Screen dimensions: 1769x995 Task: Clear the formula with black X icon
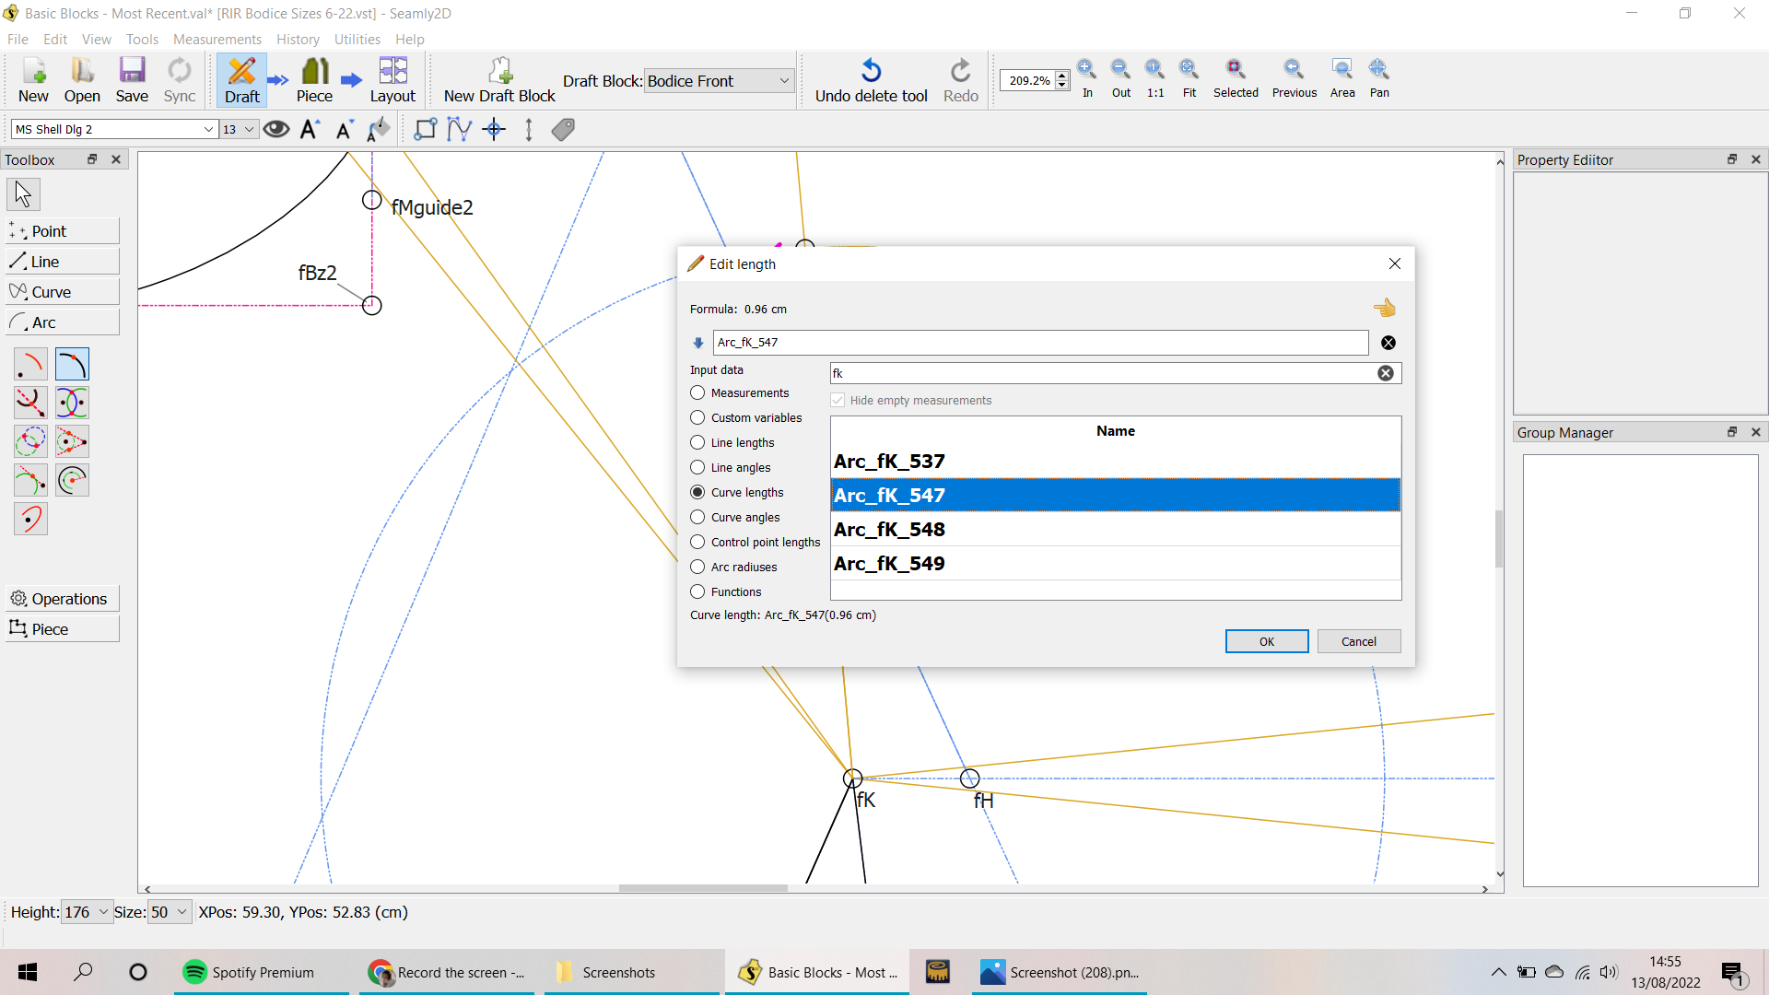[x=1388, y=343]
